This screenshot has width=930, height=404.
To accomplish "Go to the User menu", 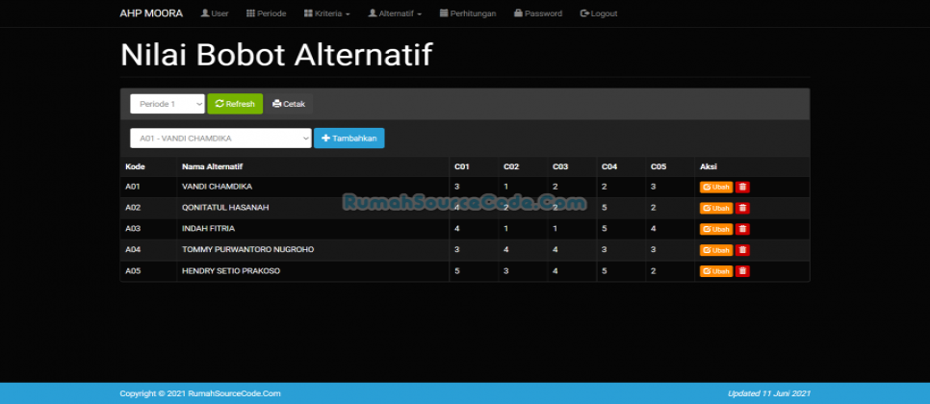I will pyautogui.click(x=214, y=13).
